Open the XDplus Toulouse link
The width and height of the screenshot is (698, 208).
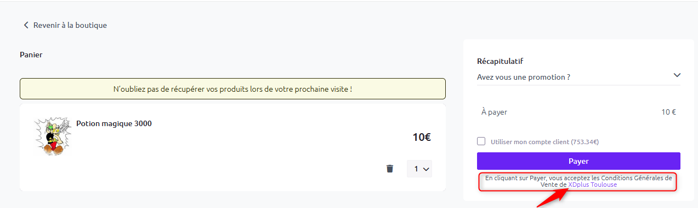point(593,185)
